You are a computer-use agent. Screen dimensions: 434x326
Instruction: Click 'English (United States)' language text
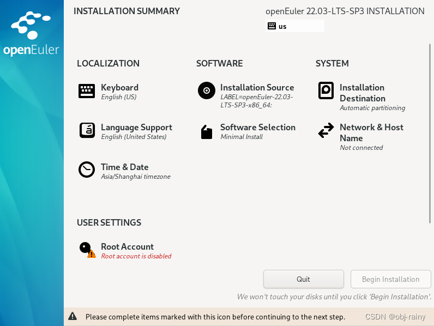[x=134, y=137]
